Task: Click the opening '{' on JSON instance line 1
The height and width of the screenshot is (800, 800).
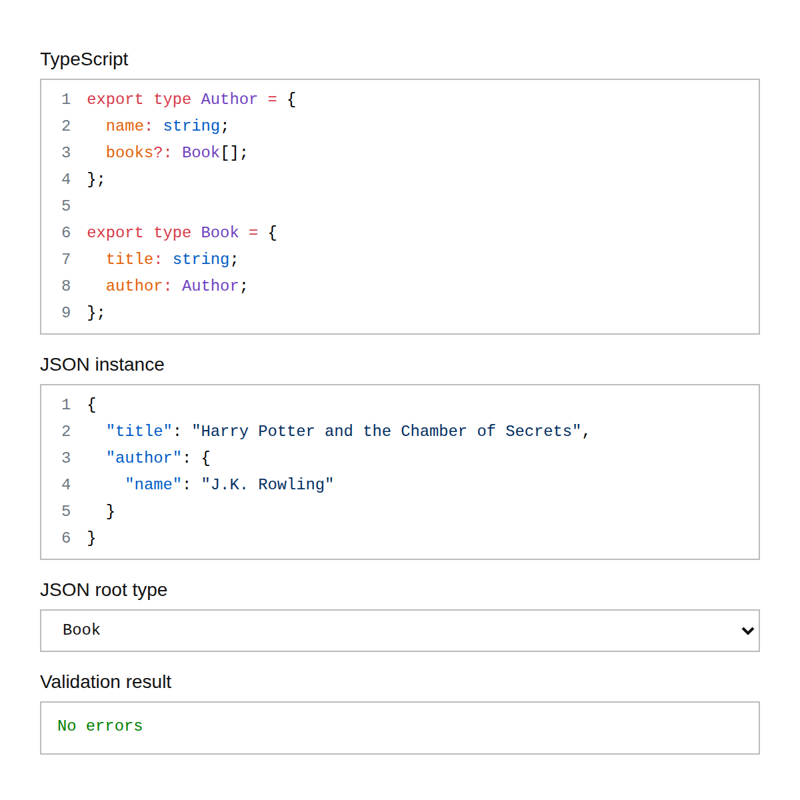Action: 91,405
